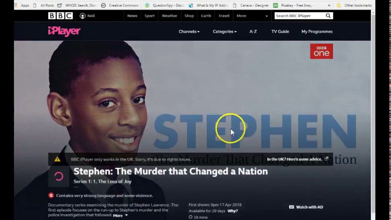The width and height of the screenshot is (391, 220).
Task: Click Contains very strong language warning text
Action: 104,196
